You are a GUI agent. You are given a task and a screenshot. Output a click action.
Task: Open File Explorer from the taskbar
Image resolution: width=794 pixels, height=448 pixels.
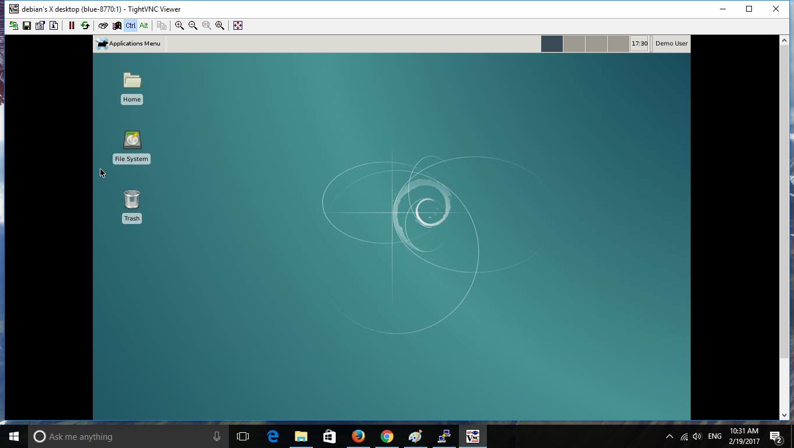click(x=301, y=436)
